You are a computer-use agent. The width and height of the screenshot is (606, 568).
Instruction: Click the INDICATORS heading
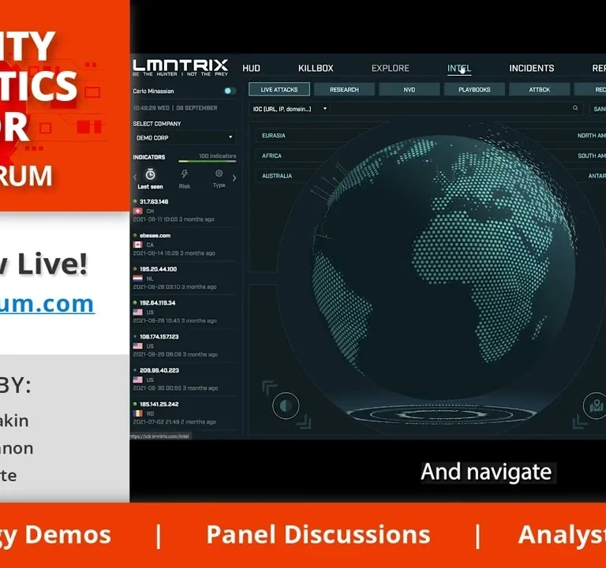[x=149, y=157]
